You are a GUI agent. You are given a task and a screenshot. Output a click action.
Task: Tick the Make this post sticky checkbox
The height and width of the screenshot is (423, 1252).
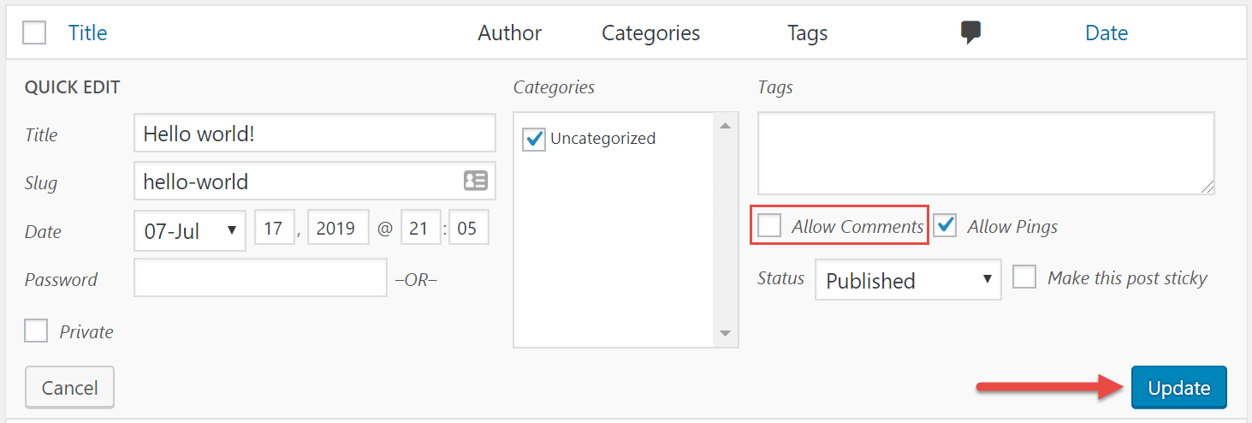pyautogui.click(x=1024, y=277)
